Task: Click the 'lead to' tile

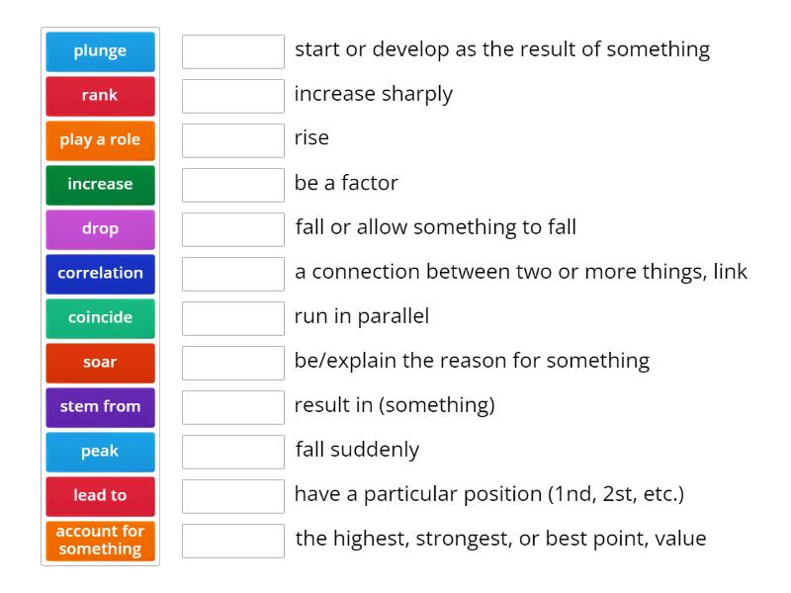Action: (x=100, y=496)
